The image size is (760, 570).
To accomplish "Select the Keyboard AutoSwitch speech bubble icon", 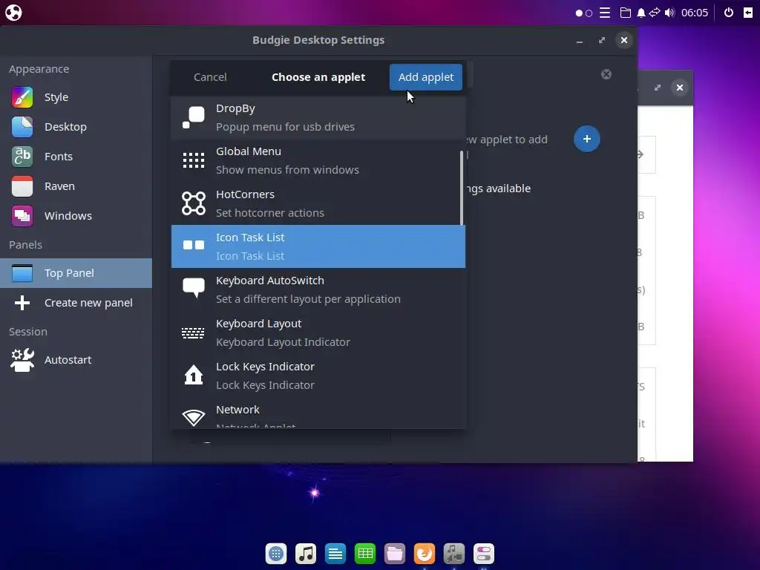I will (x=194, y=288).
